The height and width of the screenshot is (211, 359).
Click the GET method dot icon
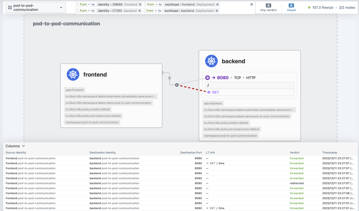[x=209, y=92]
